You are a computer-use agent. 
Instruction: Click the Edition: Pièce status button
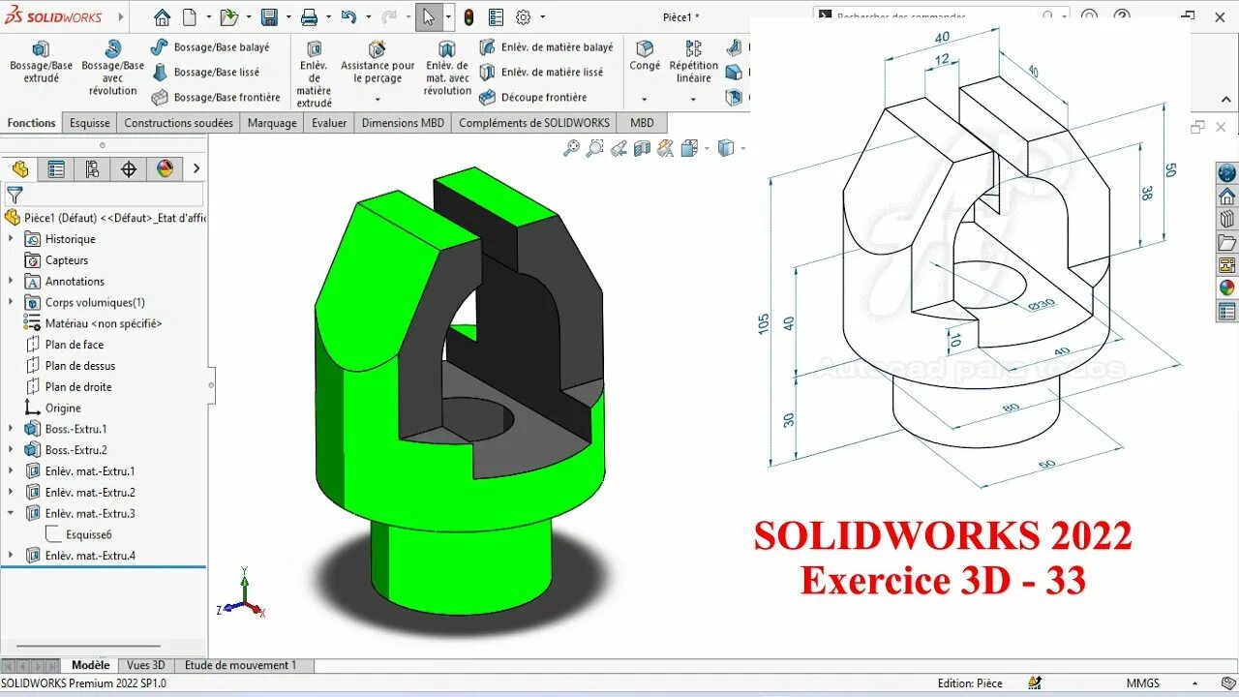click(x=968, y=682)
